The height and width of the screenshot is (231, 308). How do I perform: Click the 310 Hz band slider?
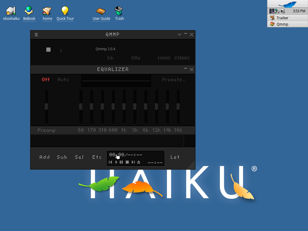click(103, 107)
